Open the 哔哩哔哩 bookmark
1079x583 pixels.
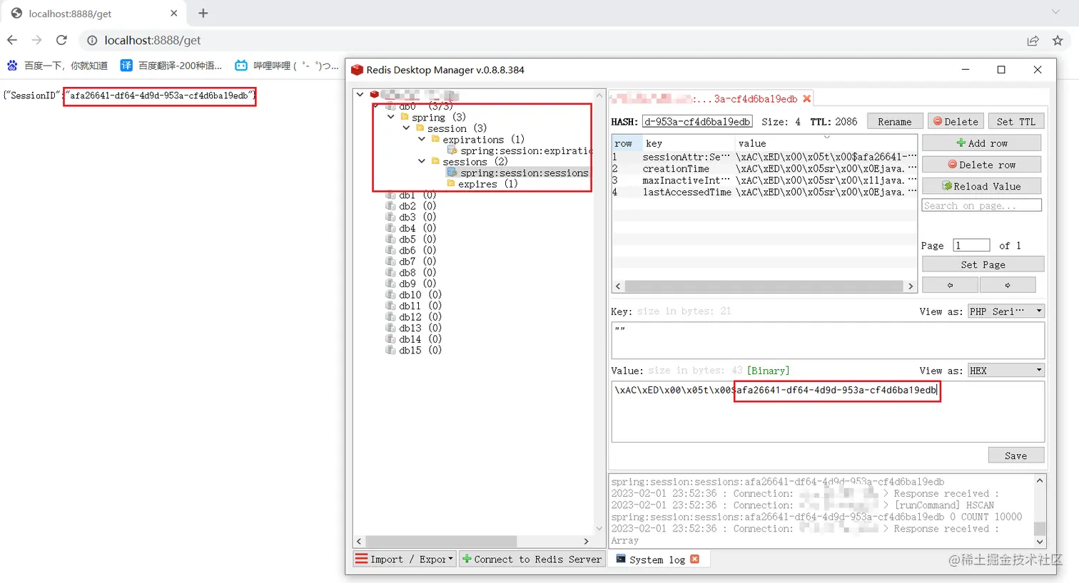(287, 66)
